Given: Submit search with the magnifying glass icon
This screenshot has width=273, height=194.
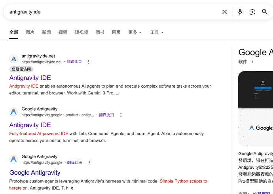Looking at the screenshot, I should coord(265,12).
